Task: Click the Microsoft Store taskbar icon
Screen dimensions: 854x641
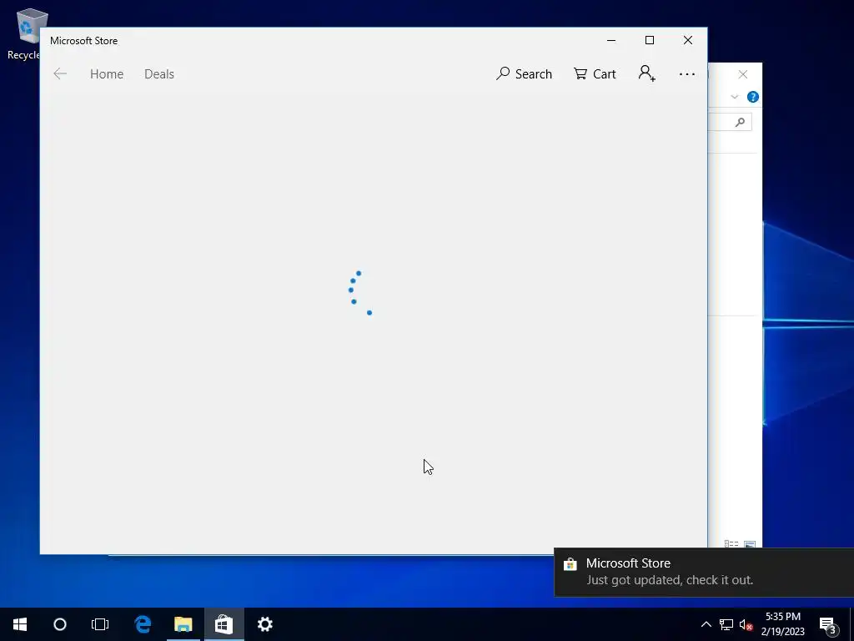Action: point(224,624)
